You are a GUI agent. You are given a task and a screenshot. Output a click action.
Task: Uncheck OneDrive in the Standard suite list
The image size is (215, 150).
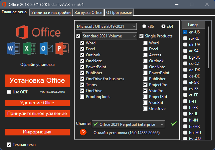tap(82, 91)
